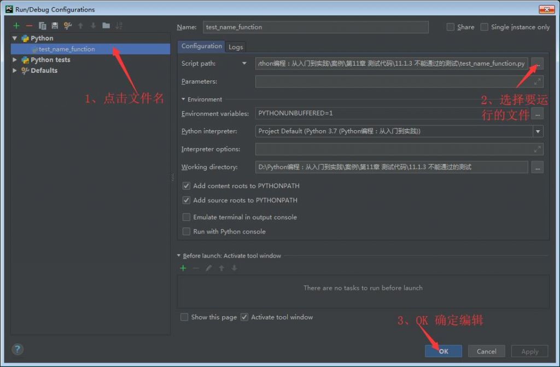The width and height of the screenshot is (560, 367).
Task: Click the help question mark icon
Action: (17, 349)
